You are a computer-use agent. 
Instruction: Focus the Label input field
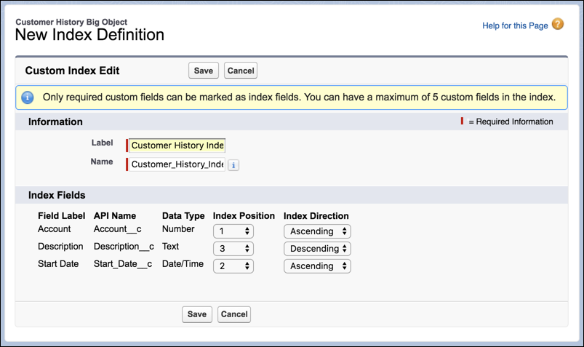coord(177,145)
